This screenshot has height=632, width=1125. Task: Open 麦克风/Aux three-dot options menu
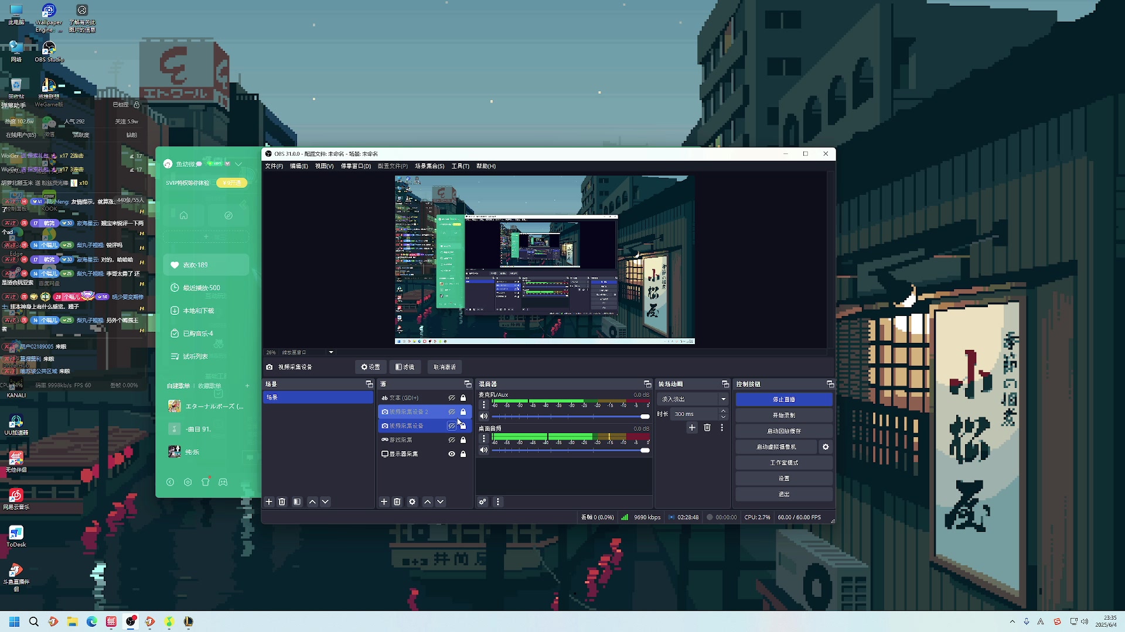click(x=483, y=405)
